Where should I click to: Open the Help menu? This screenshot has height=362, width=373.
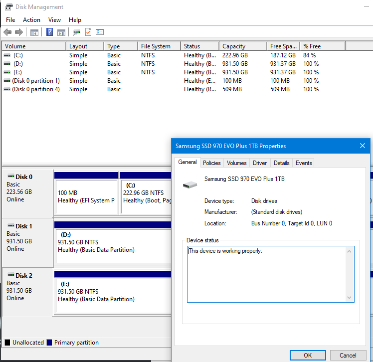[75, 20]
